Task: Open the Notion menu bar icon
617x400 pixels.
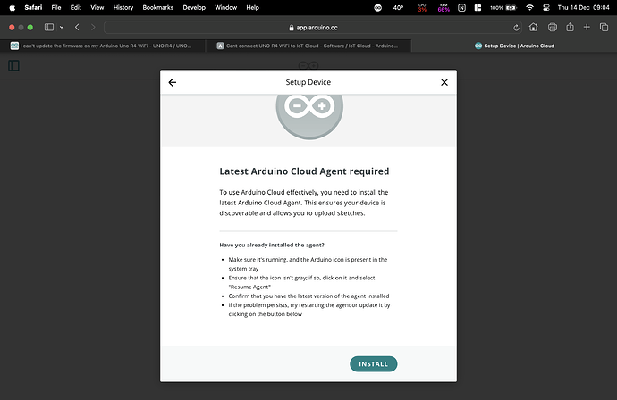Action: [461, 7]
